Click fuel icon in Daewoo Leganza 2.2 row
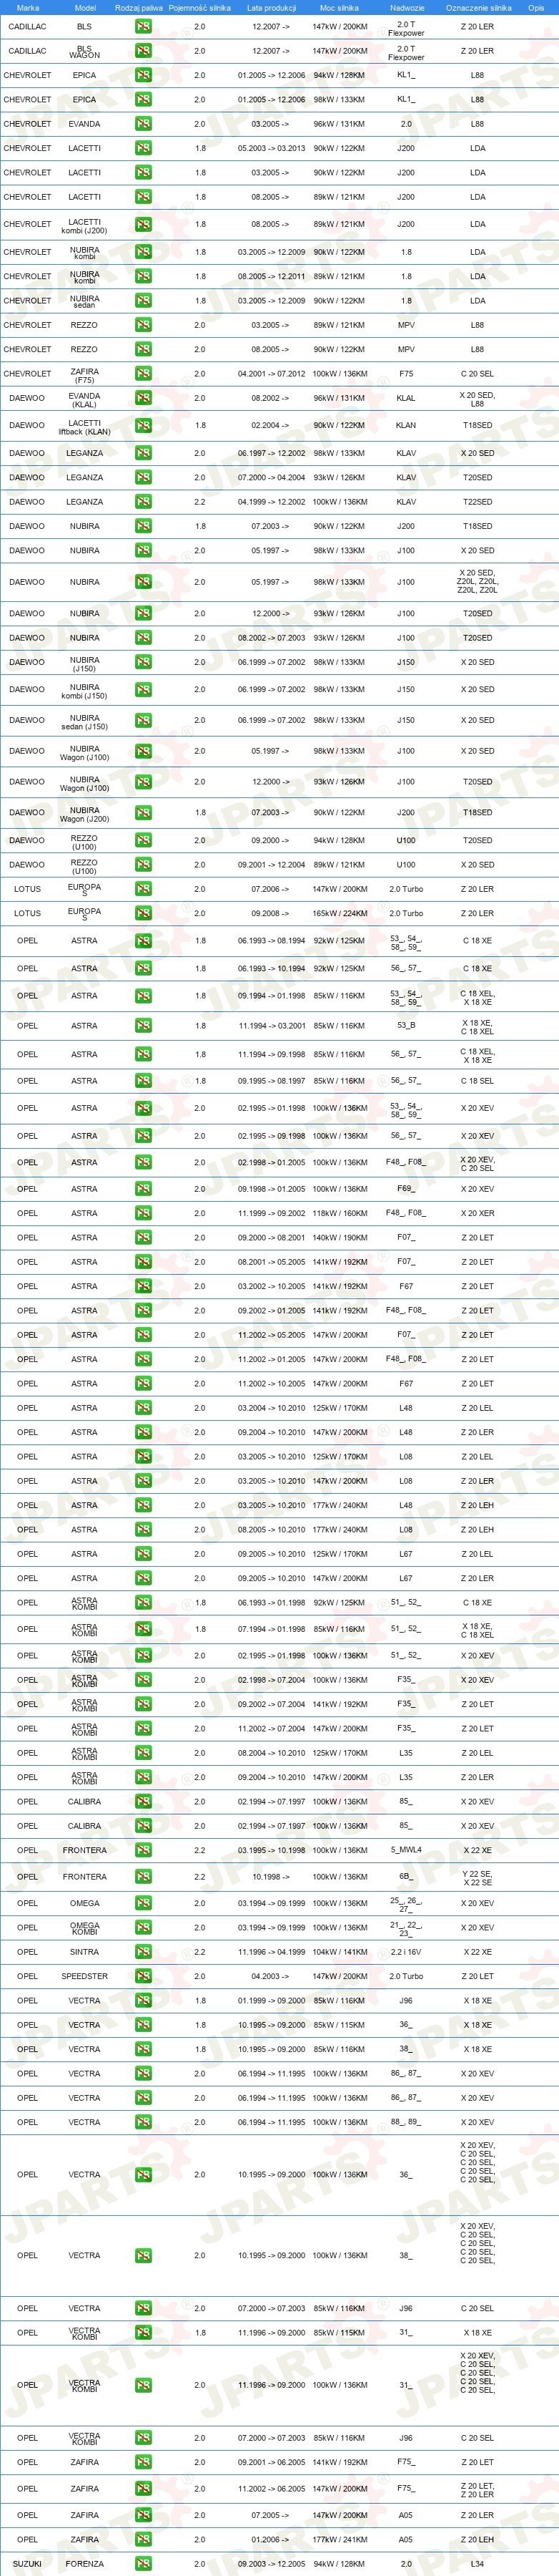This screenshot has width=559, height=2576. tap(144, 502)
